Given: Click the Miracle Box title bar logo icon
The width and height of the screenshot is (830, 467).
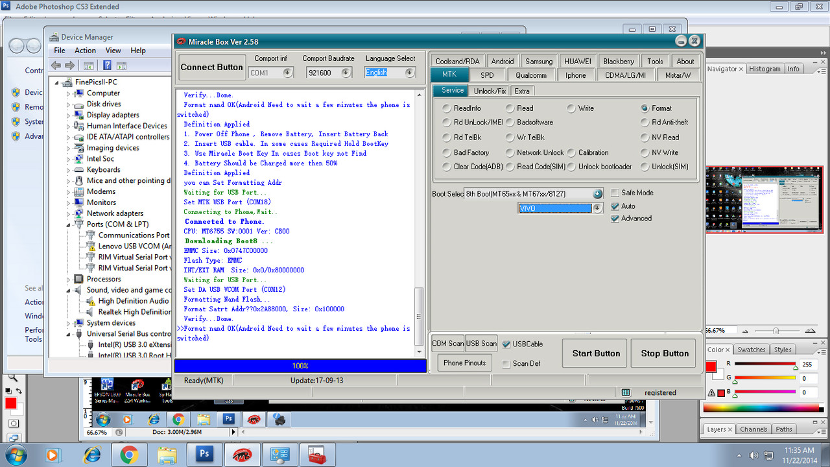Looking at the screenshot, I should (182, 42).
